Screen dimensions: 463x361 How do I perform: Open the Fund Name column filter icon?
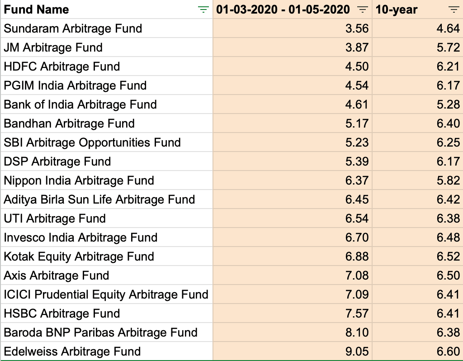(x=204, y=9)
